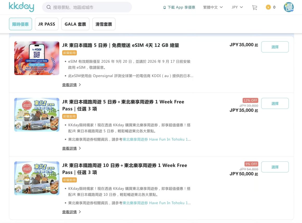
Task: Expand 查看詳情 for the eSIM 5日券
Action: point(71,85)
